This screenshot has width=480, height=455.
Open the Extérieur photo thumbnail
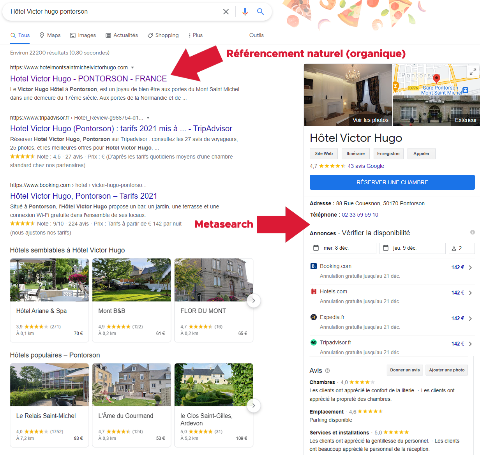click(x=436, y=111)
